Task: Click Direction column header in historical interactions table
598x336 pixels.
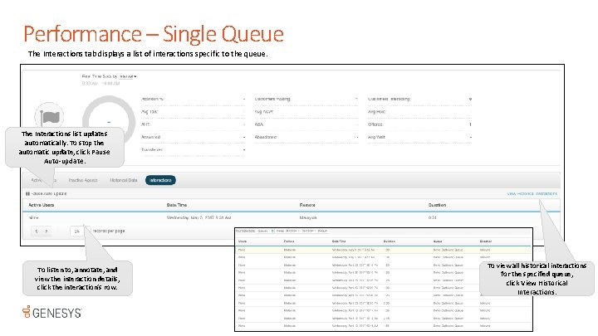Action: [486, 241]
